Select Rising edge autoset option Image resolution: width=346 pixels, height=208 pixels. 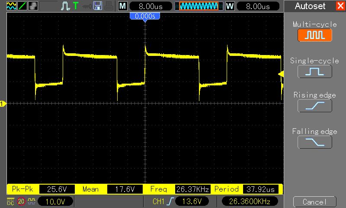(314, 106)
